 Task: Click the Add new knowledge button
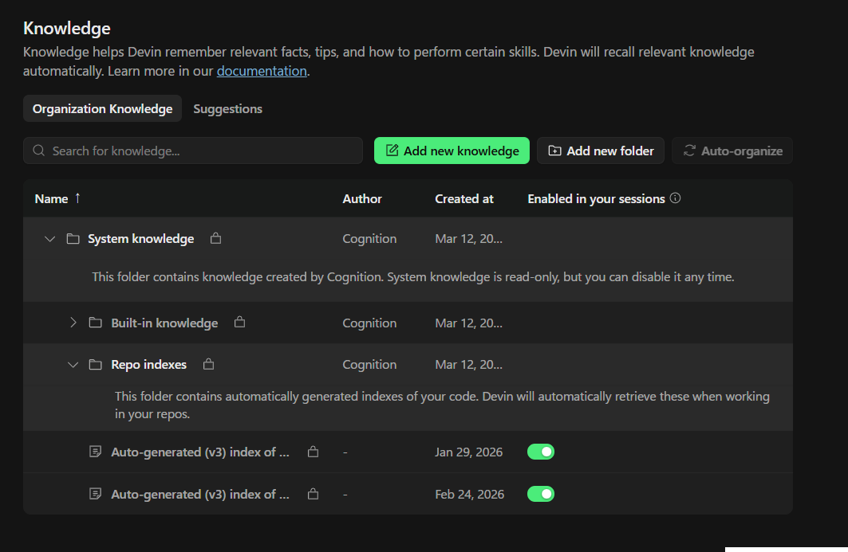(x=452, y=151)
